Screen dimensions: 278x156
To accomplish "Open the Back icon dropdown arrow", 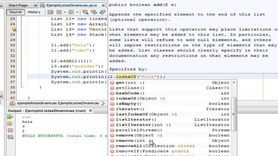I will click(65, 12).
